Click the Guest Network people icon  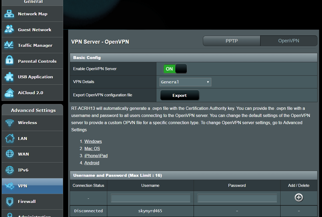point(10,29)
